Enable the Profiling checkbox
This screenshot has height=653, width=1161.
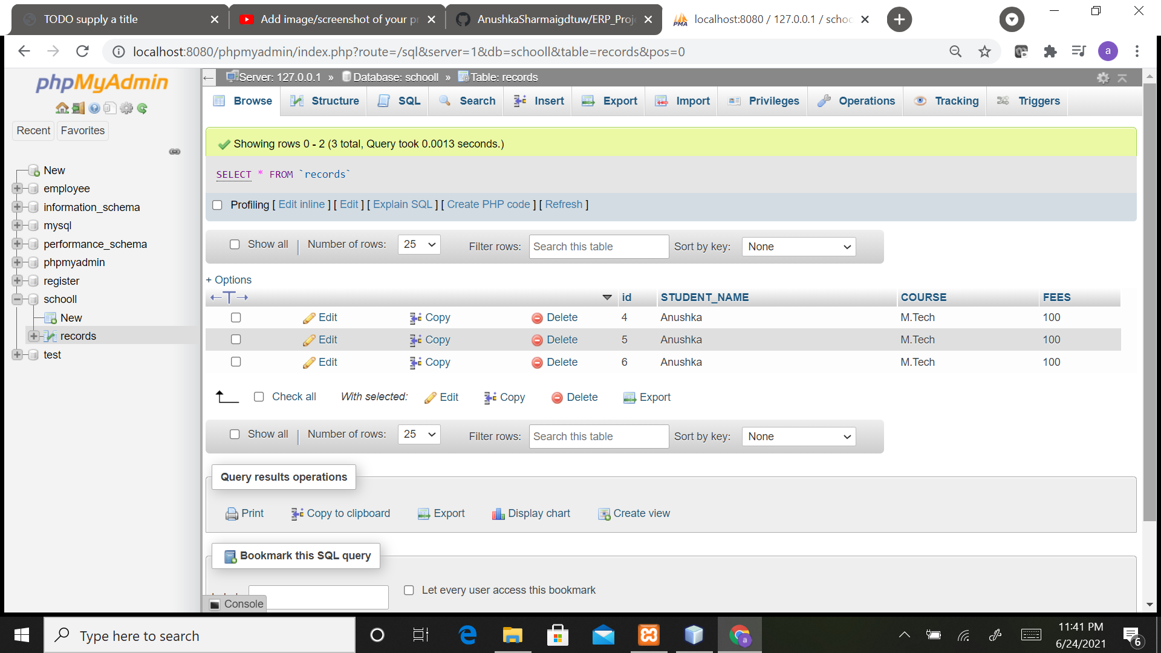(217, 205)
